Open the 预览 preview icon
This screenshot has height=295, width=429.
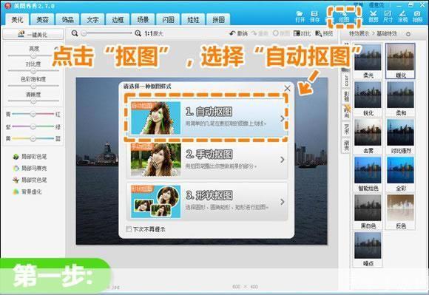(324, 33)
